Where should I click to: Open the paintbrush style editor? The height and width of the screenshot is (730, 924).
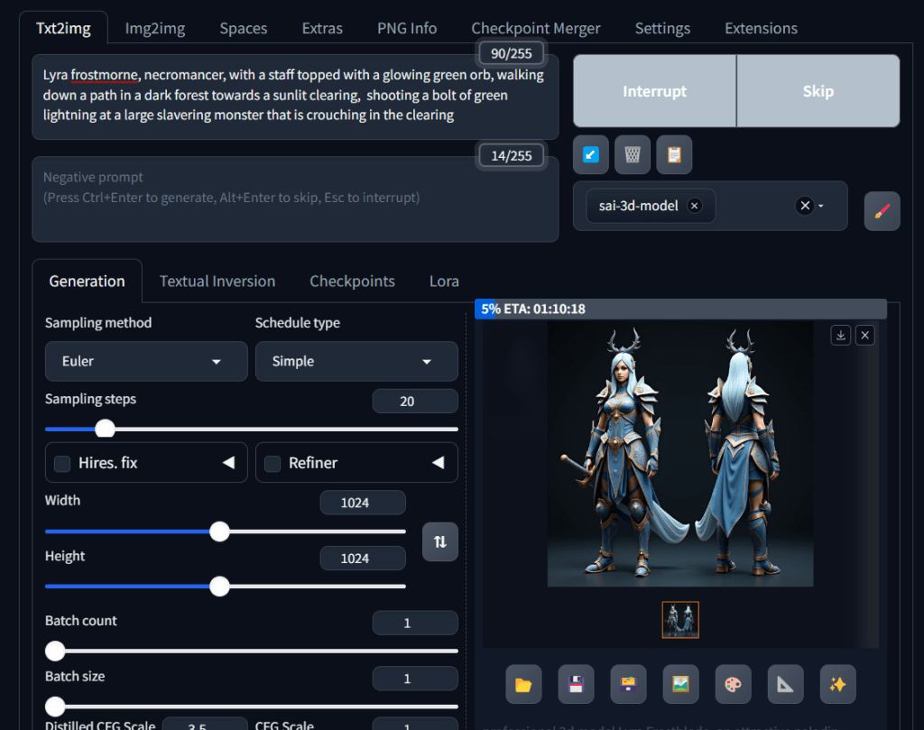pos(882,211)
